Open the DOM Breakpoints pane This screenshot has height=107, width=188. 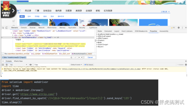coord(141,31)
